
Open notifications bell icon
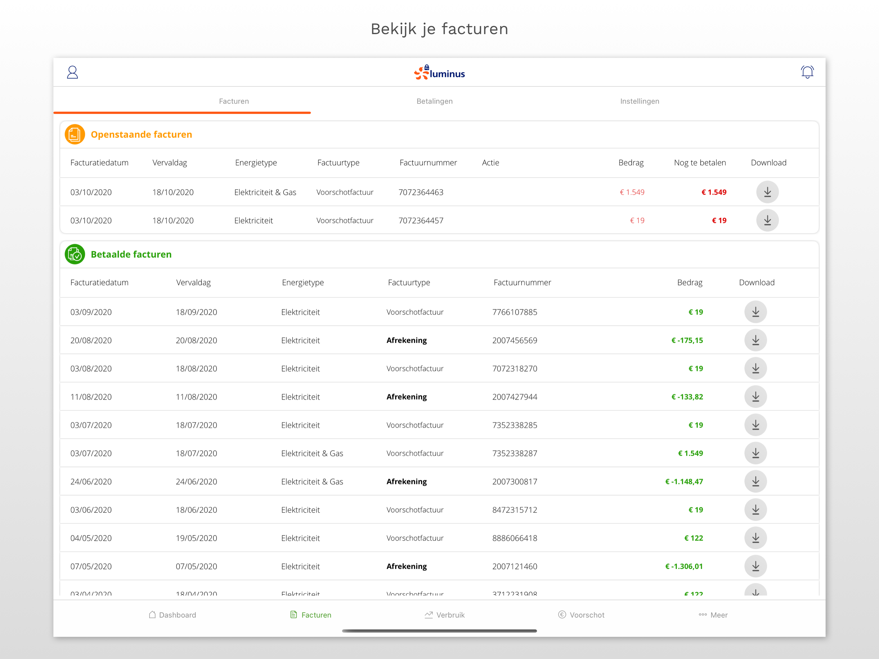807,72
